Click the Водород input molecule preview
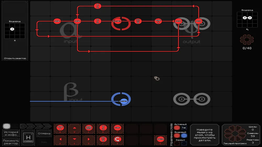262x147 pixels. 15,31
